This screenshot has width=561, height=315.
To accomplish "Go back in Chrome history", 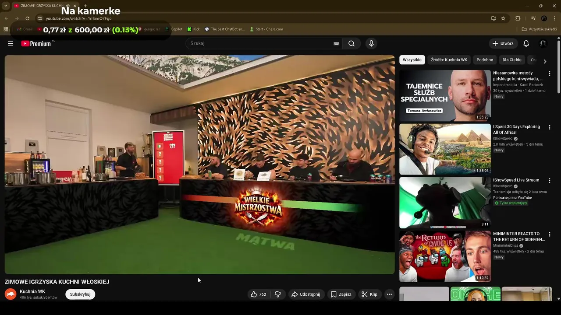I will (6, 18).
